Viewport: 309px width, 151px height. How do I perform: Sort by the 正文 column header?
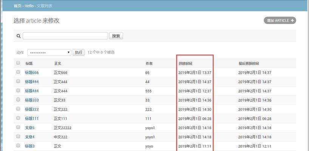[58, 63]
